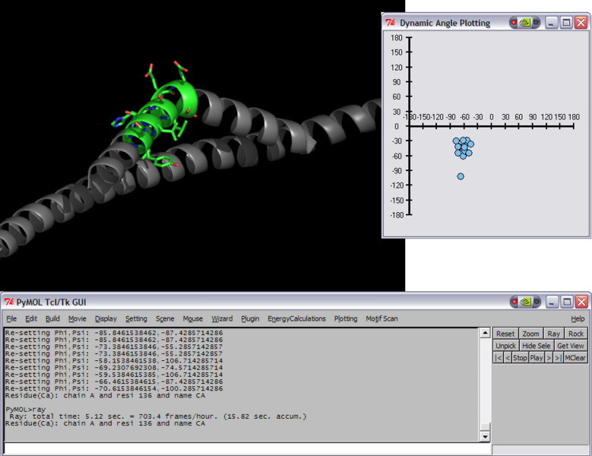
Task: Click the Ray button to render
Action: [553, 334]
